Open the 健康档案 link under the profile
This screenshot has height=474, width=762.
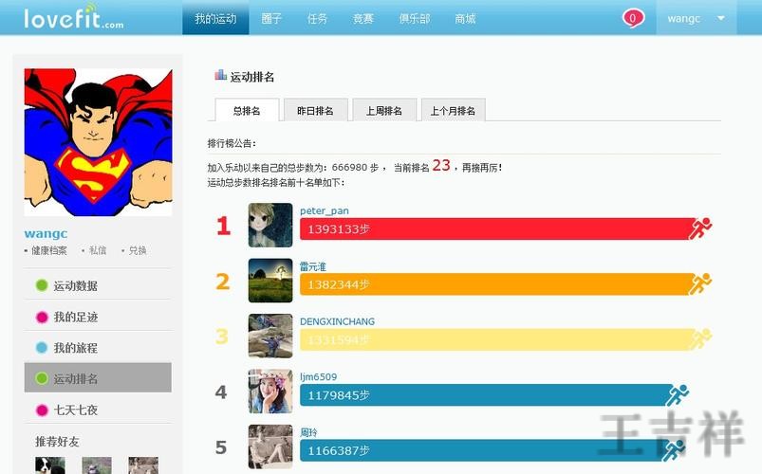point(49,251)
